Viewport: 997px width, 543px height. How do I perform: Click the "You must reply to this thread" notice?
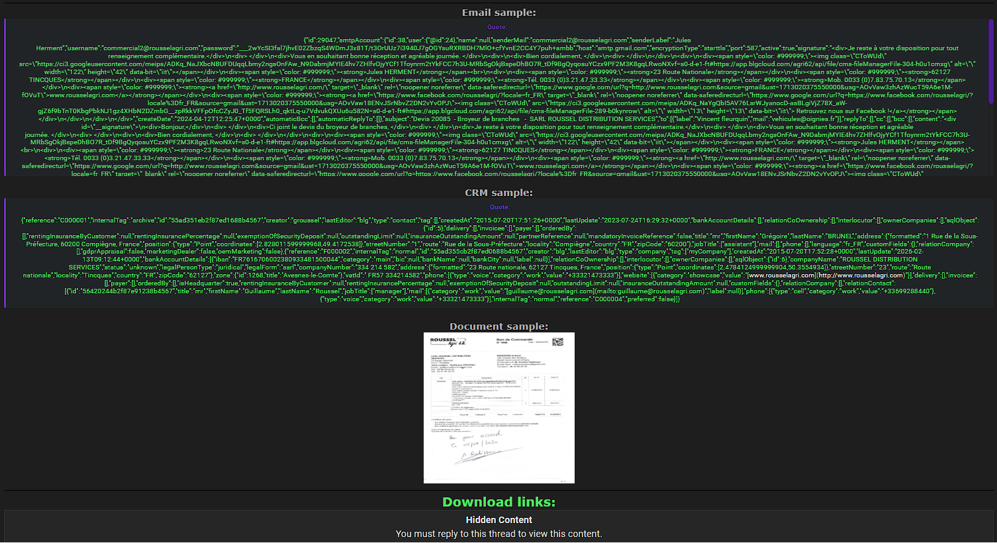click(x=499, y=534)
